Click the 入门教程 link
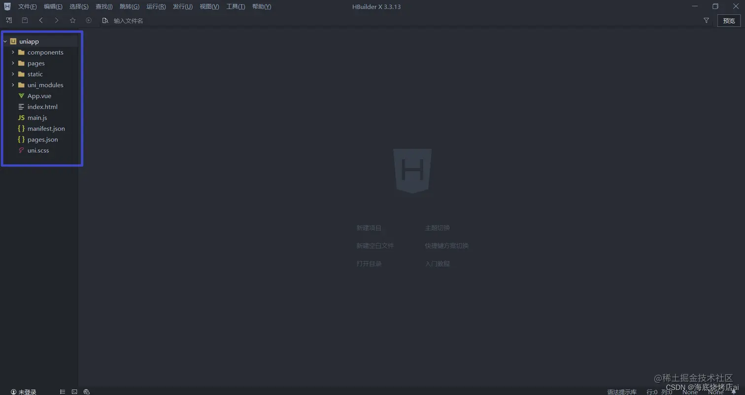745x395 pixels. [438, 263]
